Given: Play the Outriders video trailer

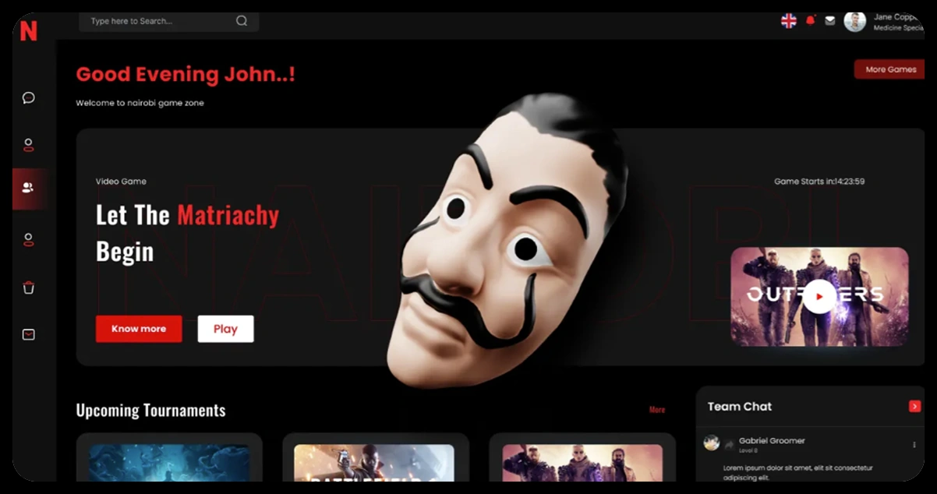Looking at the screenshot, I should click(x=819, y=296).
